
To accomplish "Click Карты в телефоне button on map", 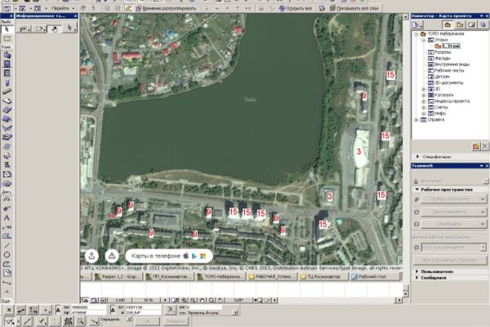I will (169, 256).
